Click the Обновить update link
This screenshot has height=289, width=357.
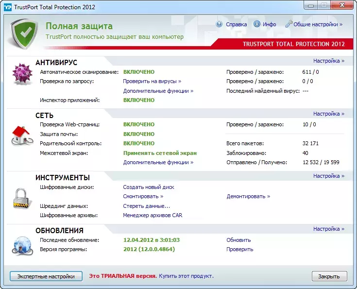pos(238,240)
